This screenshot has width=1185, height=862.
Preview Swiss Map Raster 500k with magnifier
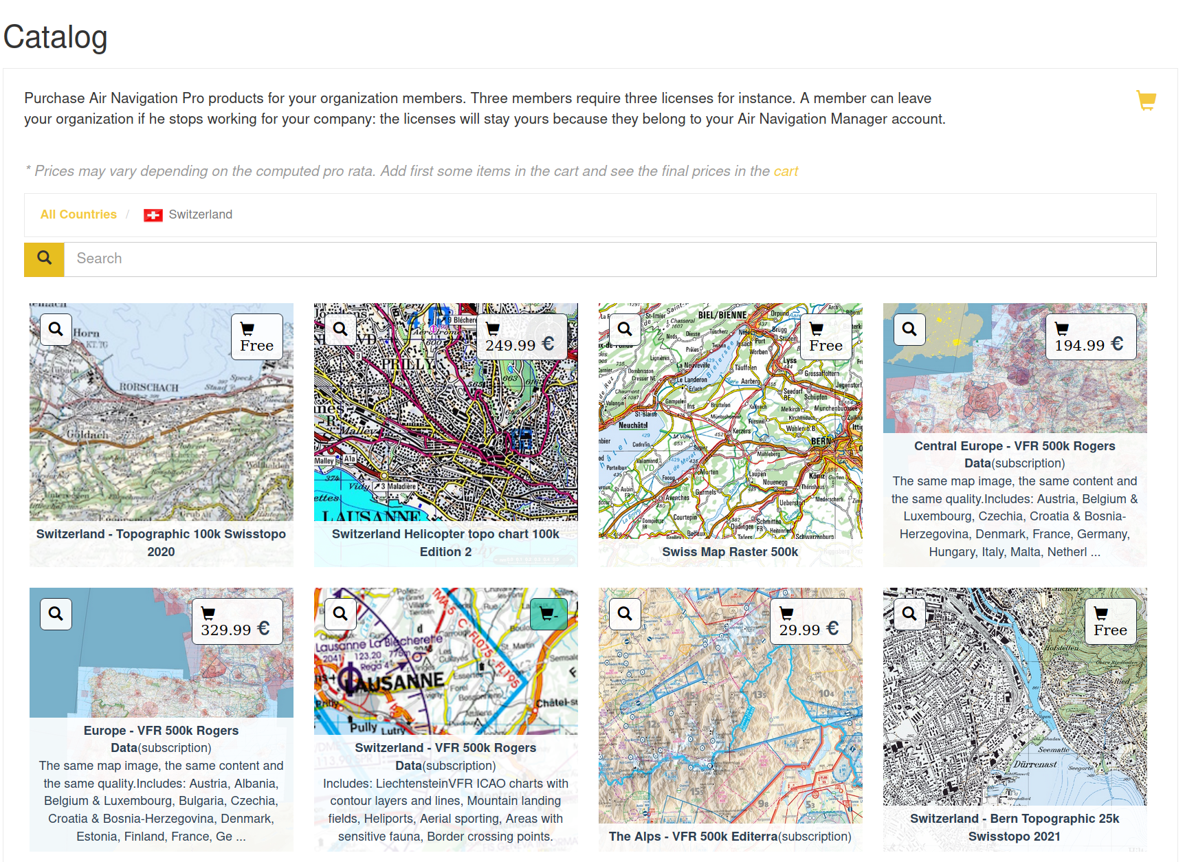[x=625, y=329]
